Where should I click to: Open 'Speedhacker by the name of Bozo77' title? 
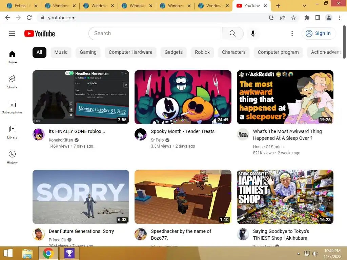point(181,235)
